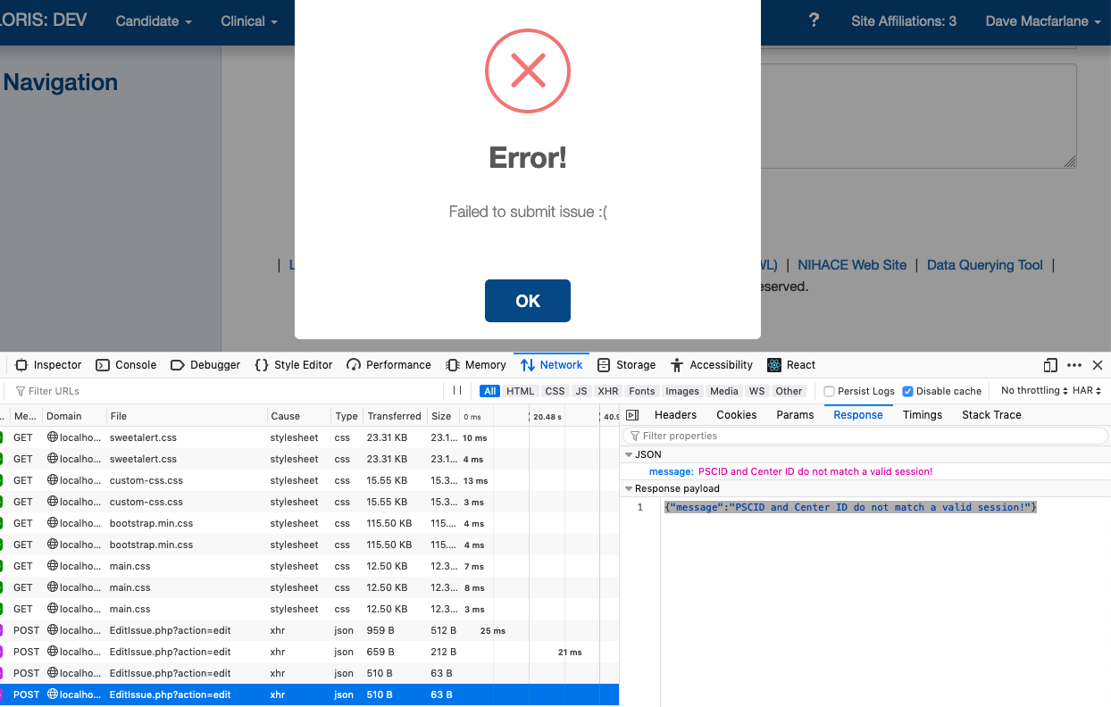Open the Data Querying Tool link
The width and height of the screenshot is (1111, 707).
point(984,265)
